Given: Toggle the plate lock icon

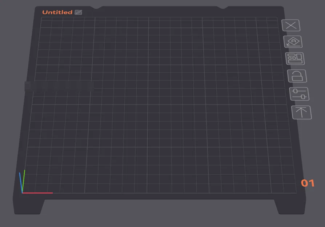Looking at the screenshot, I should [x=297, y=76].
